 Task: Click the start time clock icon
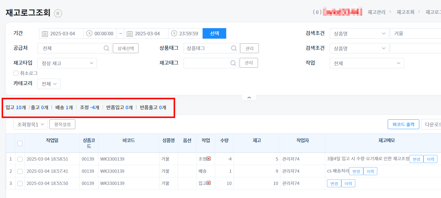(x=89, y=34)
